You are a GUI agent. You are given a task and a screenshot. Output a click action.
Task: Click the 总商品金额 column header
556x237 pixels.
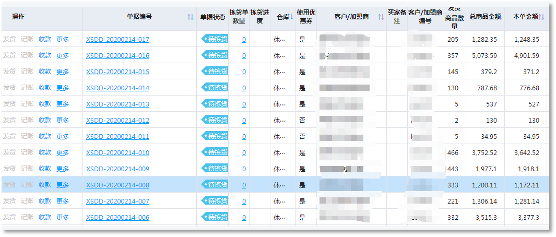pyautogui.click(x=485, y=17)
